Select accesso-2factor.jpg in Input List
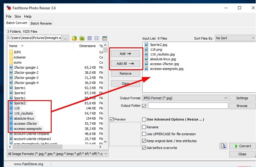Viewport: 256px width, 167px height. click(164, 64)
